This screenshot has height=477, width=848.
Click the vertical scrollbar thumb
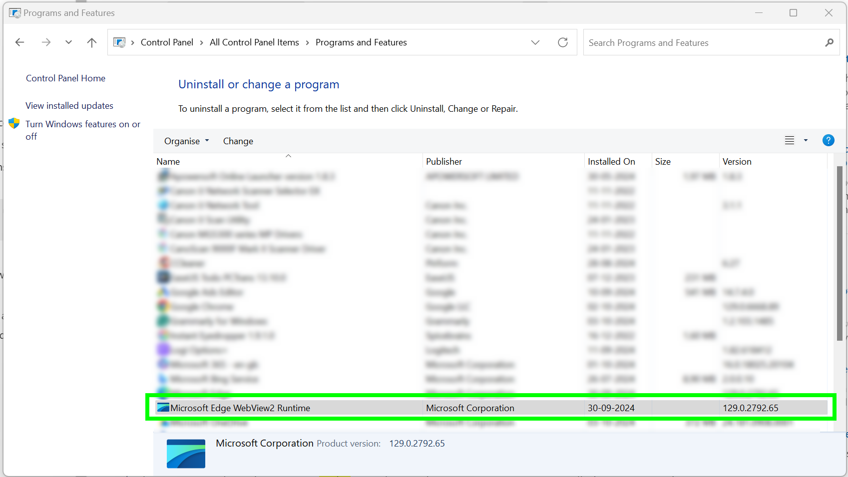coord(840,253)
